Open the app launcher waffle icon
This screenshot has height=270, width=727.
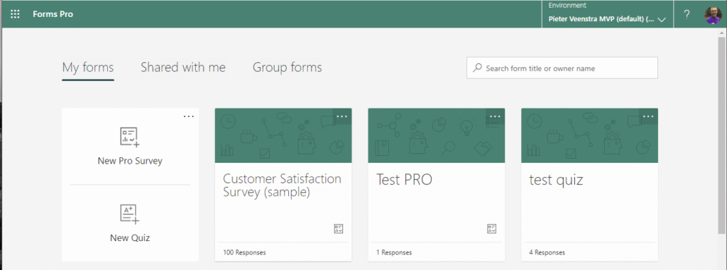[x=15, y=14]
